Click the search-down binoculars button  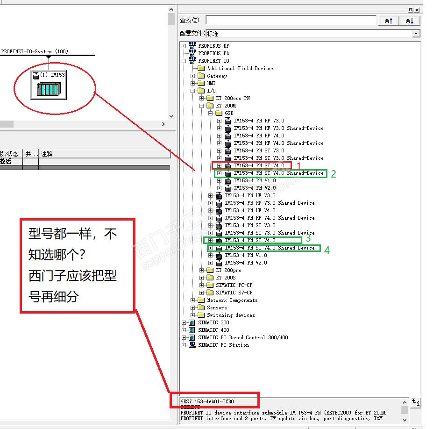pos(410,21)
